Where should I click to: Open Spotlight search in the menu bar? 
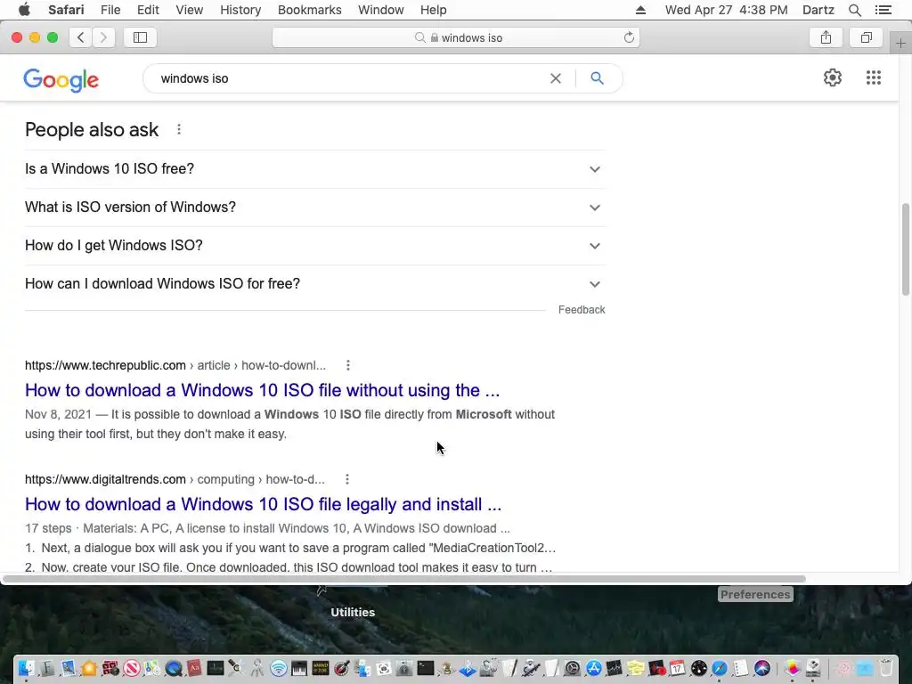pyautogui.click(x=854, y=10)
